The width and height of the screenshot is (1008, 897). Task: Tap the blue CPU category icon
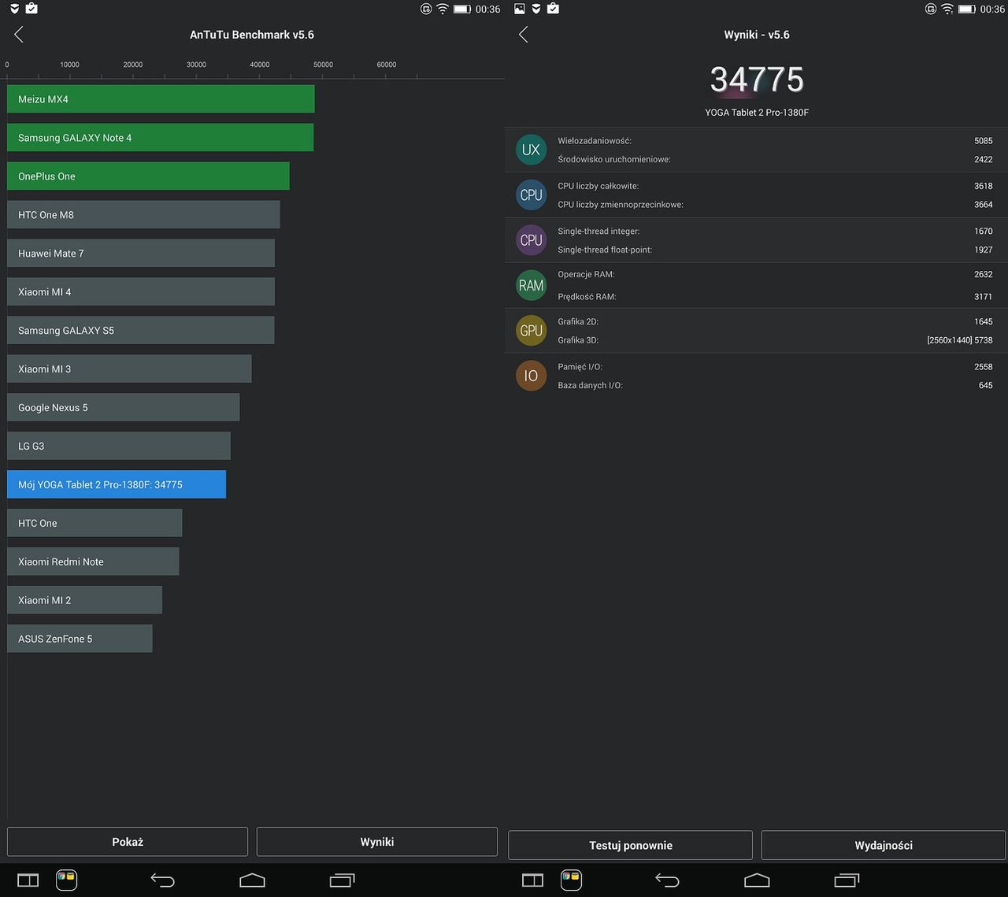point(531,195)
